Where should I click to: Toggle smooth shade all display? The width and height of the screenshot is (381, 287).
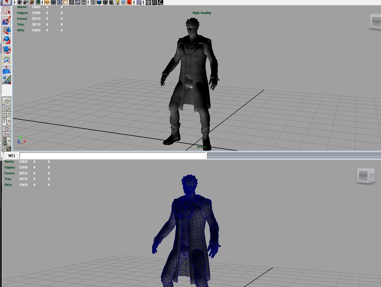[99, 2]
